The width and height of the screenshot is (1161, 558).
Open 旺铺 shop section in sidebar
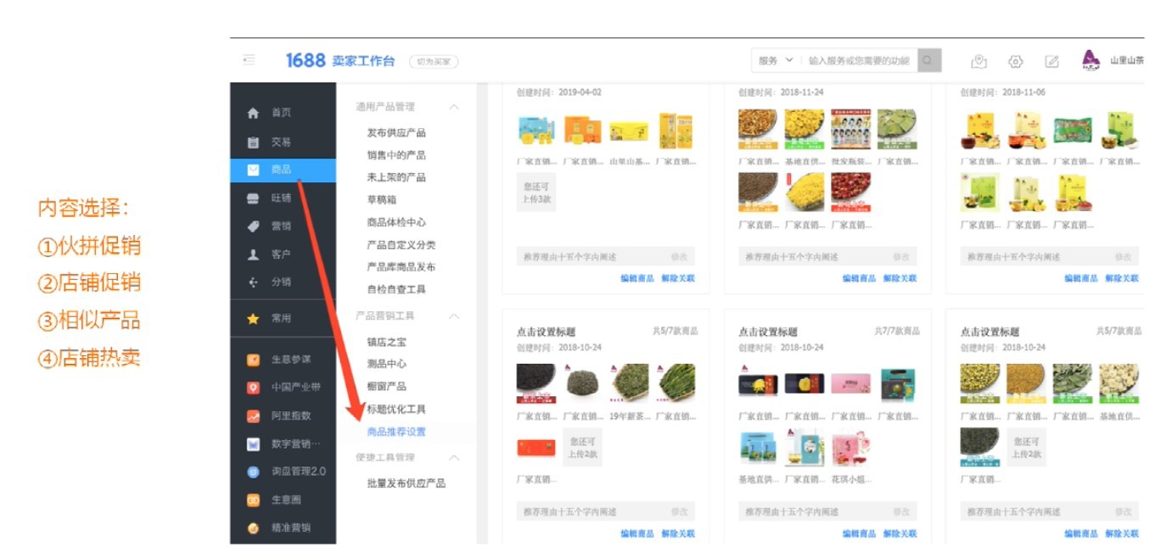pyautogui.click(x=283, y=198)
